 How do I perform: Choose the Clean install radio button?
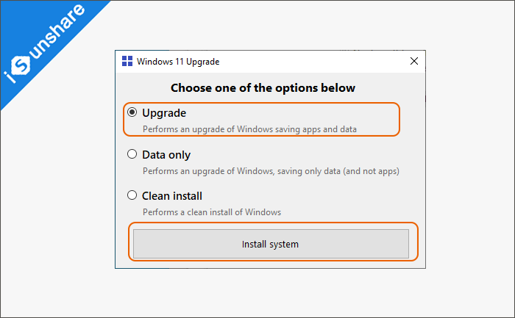(132, 196)
